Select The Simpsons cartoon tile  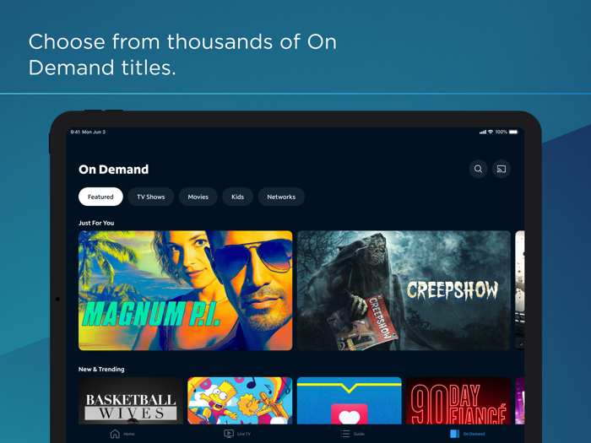240,401
